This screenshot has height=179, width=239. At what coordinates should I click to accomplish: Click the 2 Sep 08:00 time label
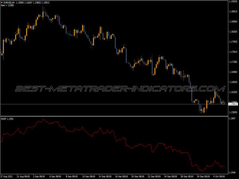tap(39, 177)
